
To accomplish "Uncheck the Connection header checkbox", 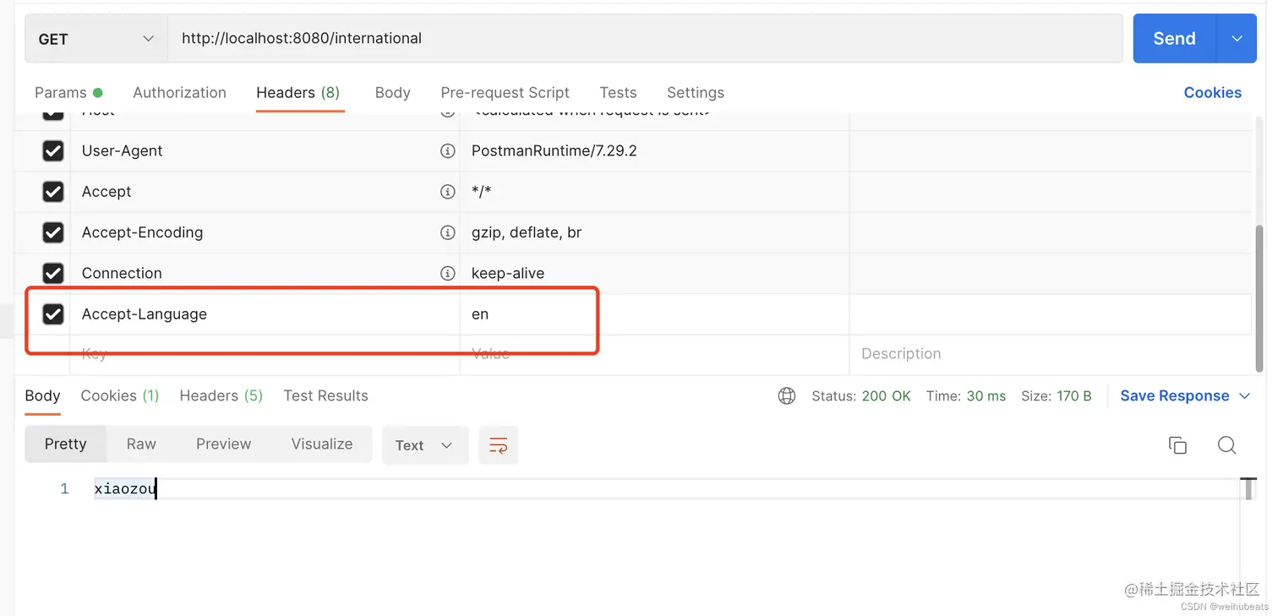I will coord(53,273).
